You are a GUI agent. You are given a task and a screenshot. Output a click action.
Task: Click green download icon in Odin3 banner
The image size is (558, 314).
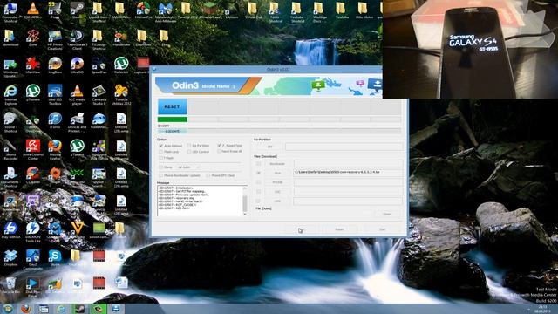point(317,85)
